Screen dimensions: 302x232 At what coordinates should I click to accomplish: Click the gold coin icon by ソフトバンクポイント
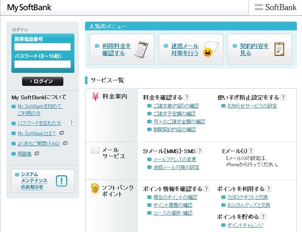click(x=95, y=189)
